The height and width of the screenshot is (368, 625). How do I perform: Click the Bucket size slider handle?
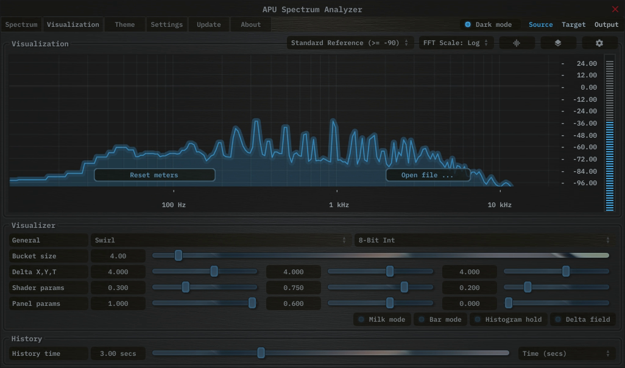178,256
